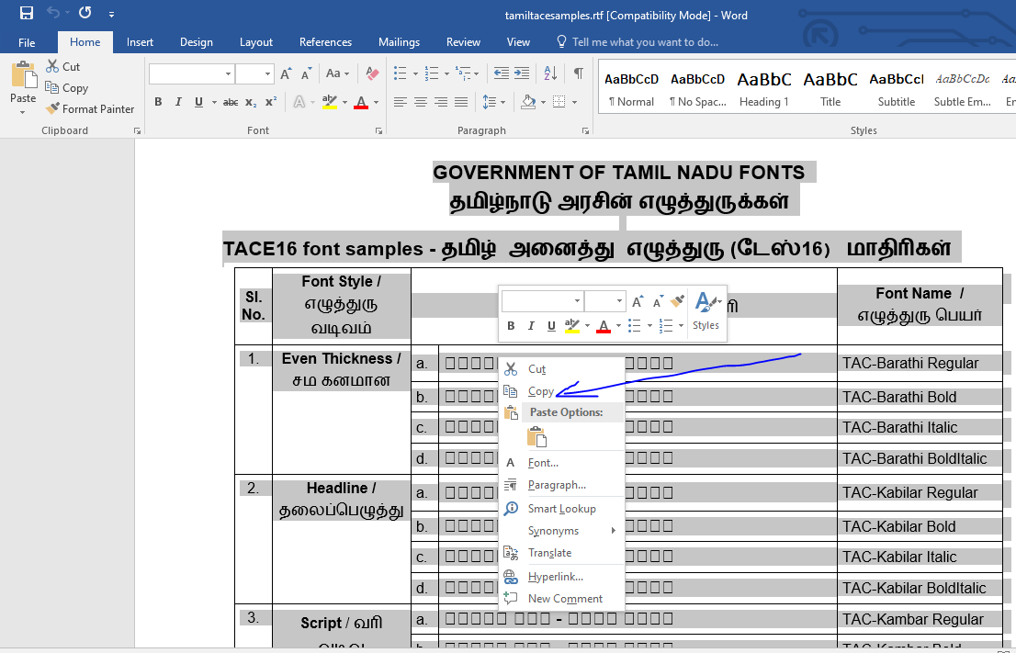1016x653 pixels.
Task: Click the Styles button on the floating mini toolbar
Action: [x=706, y=310]
